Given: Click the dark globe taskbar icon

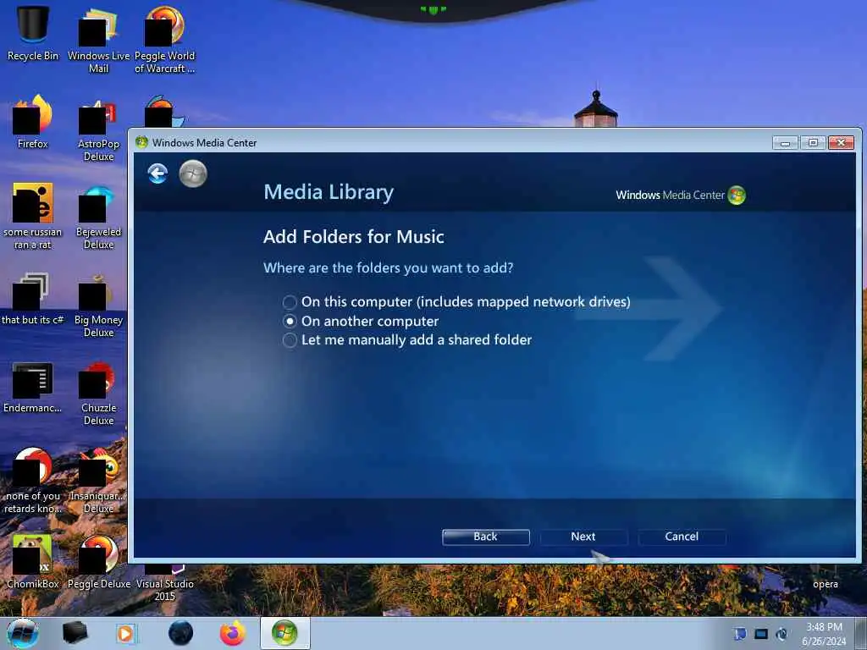Looking at the screenshot, I should pyautogui.click(x=180, y=633).
